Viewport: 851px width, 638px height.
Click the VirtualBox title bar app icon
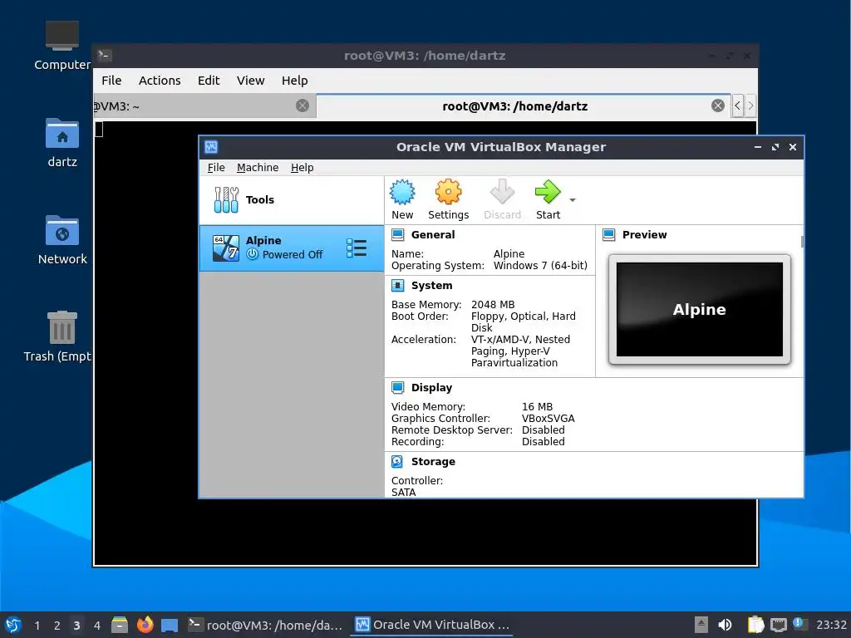(x=211, y=147)
